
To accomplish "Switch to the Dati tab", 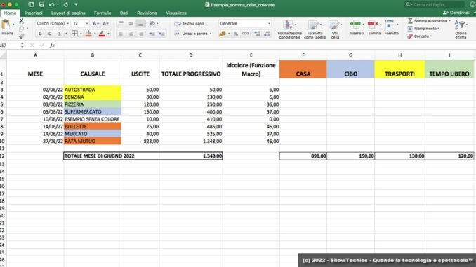I will pos(124,13).
